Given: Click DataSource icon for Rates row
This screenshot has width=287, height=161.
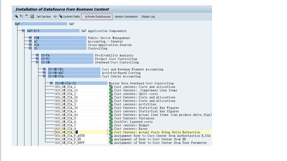Looking at the screenshot, I should tap(111, 129).
